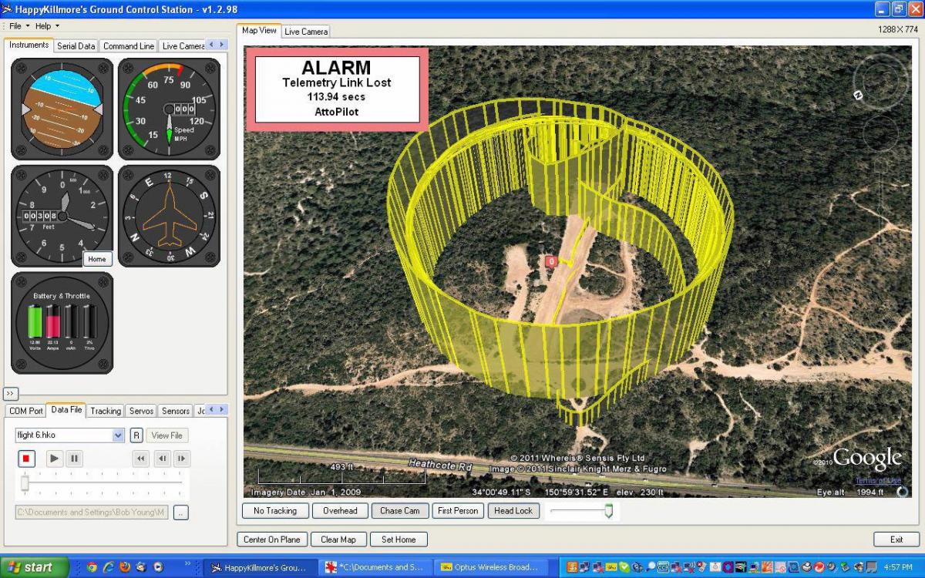Stop data file playback (red square)

(x=26, y=459)
